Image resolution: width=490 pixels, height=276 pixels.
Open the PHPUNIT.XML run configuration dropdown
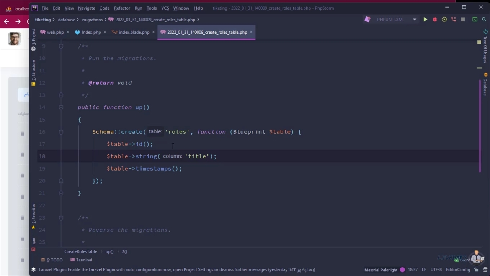point(414,20)
